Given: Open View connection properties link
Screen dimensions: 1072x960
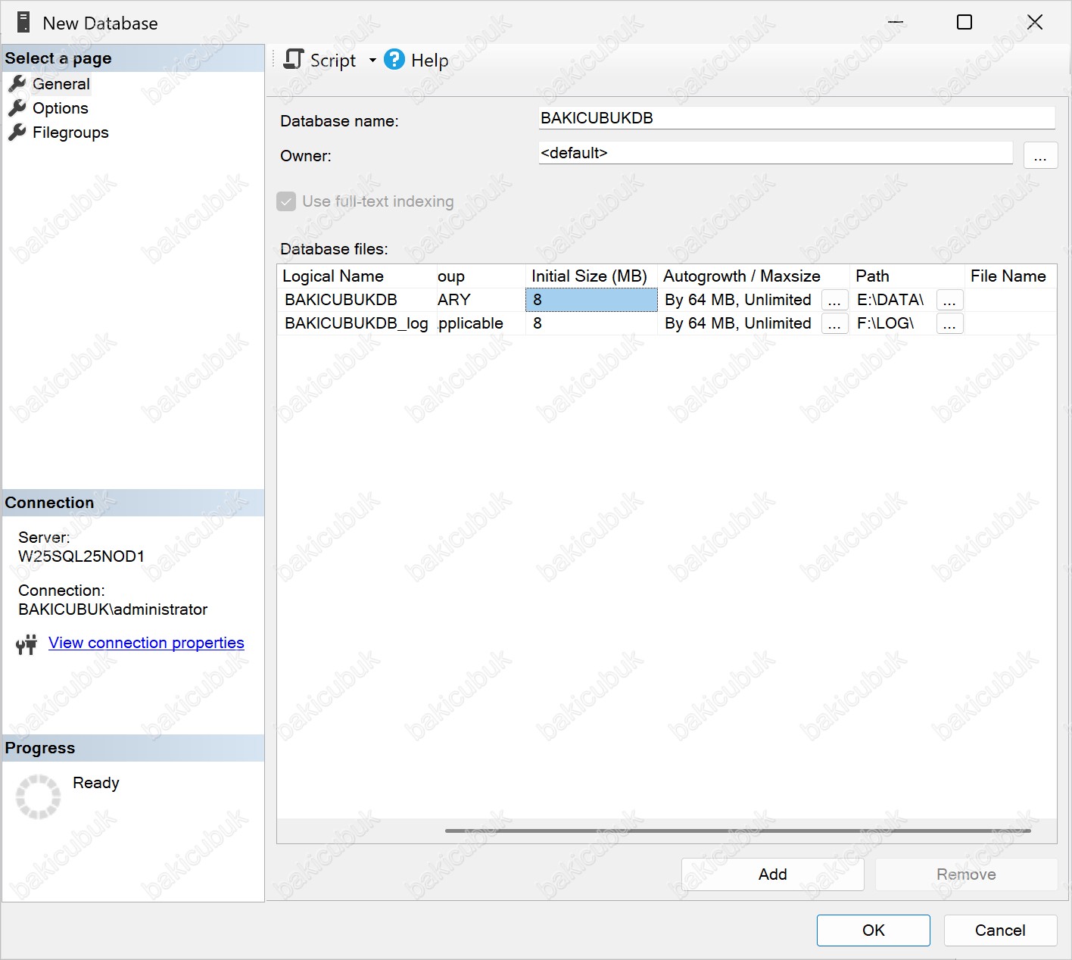Looking at the screenshot, I should point(146,643).
